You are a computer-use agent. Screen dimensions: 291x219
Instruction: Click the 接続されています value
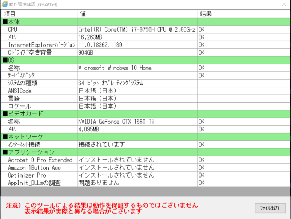click(x=102, y=144)
